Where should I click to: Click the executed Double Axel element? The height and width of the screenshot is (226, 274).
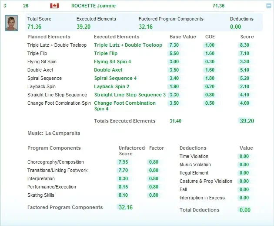(108, 70)
